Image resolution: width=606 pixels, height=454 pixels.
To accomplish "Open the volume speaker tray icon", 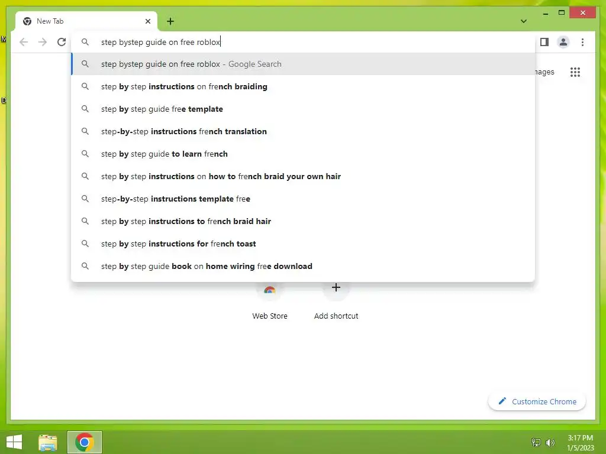I will tap(550, 442).
